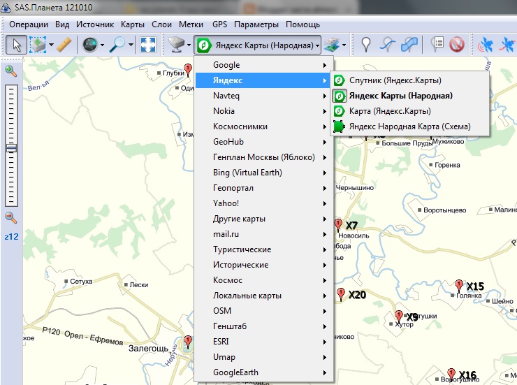The image size is (517, 385).
Task: Expand the GoogleEarth submenu
Action: [264, 372]
